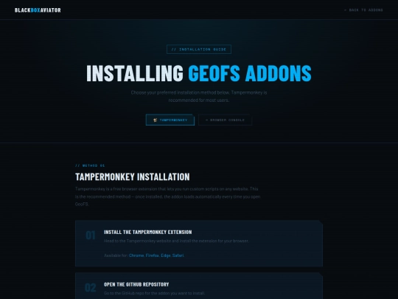This screenshot has height=299, width=398.
Task: Open the Firefox extension link
Action: tap(153, 255)
